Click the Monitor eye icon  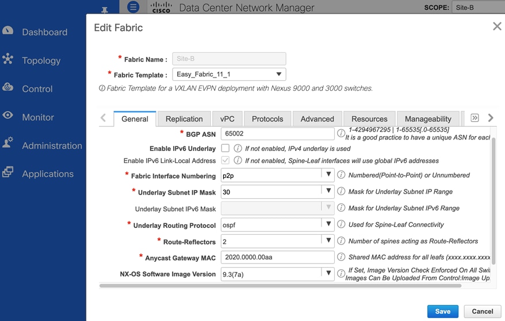(8, 115)
